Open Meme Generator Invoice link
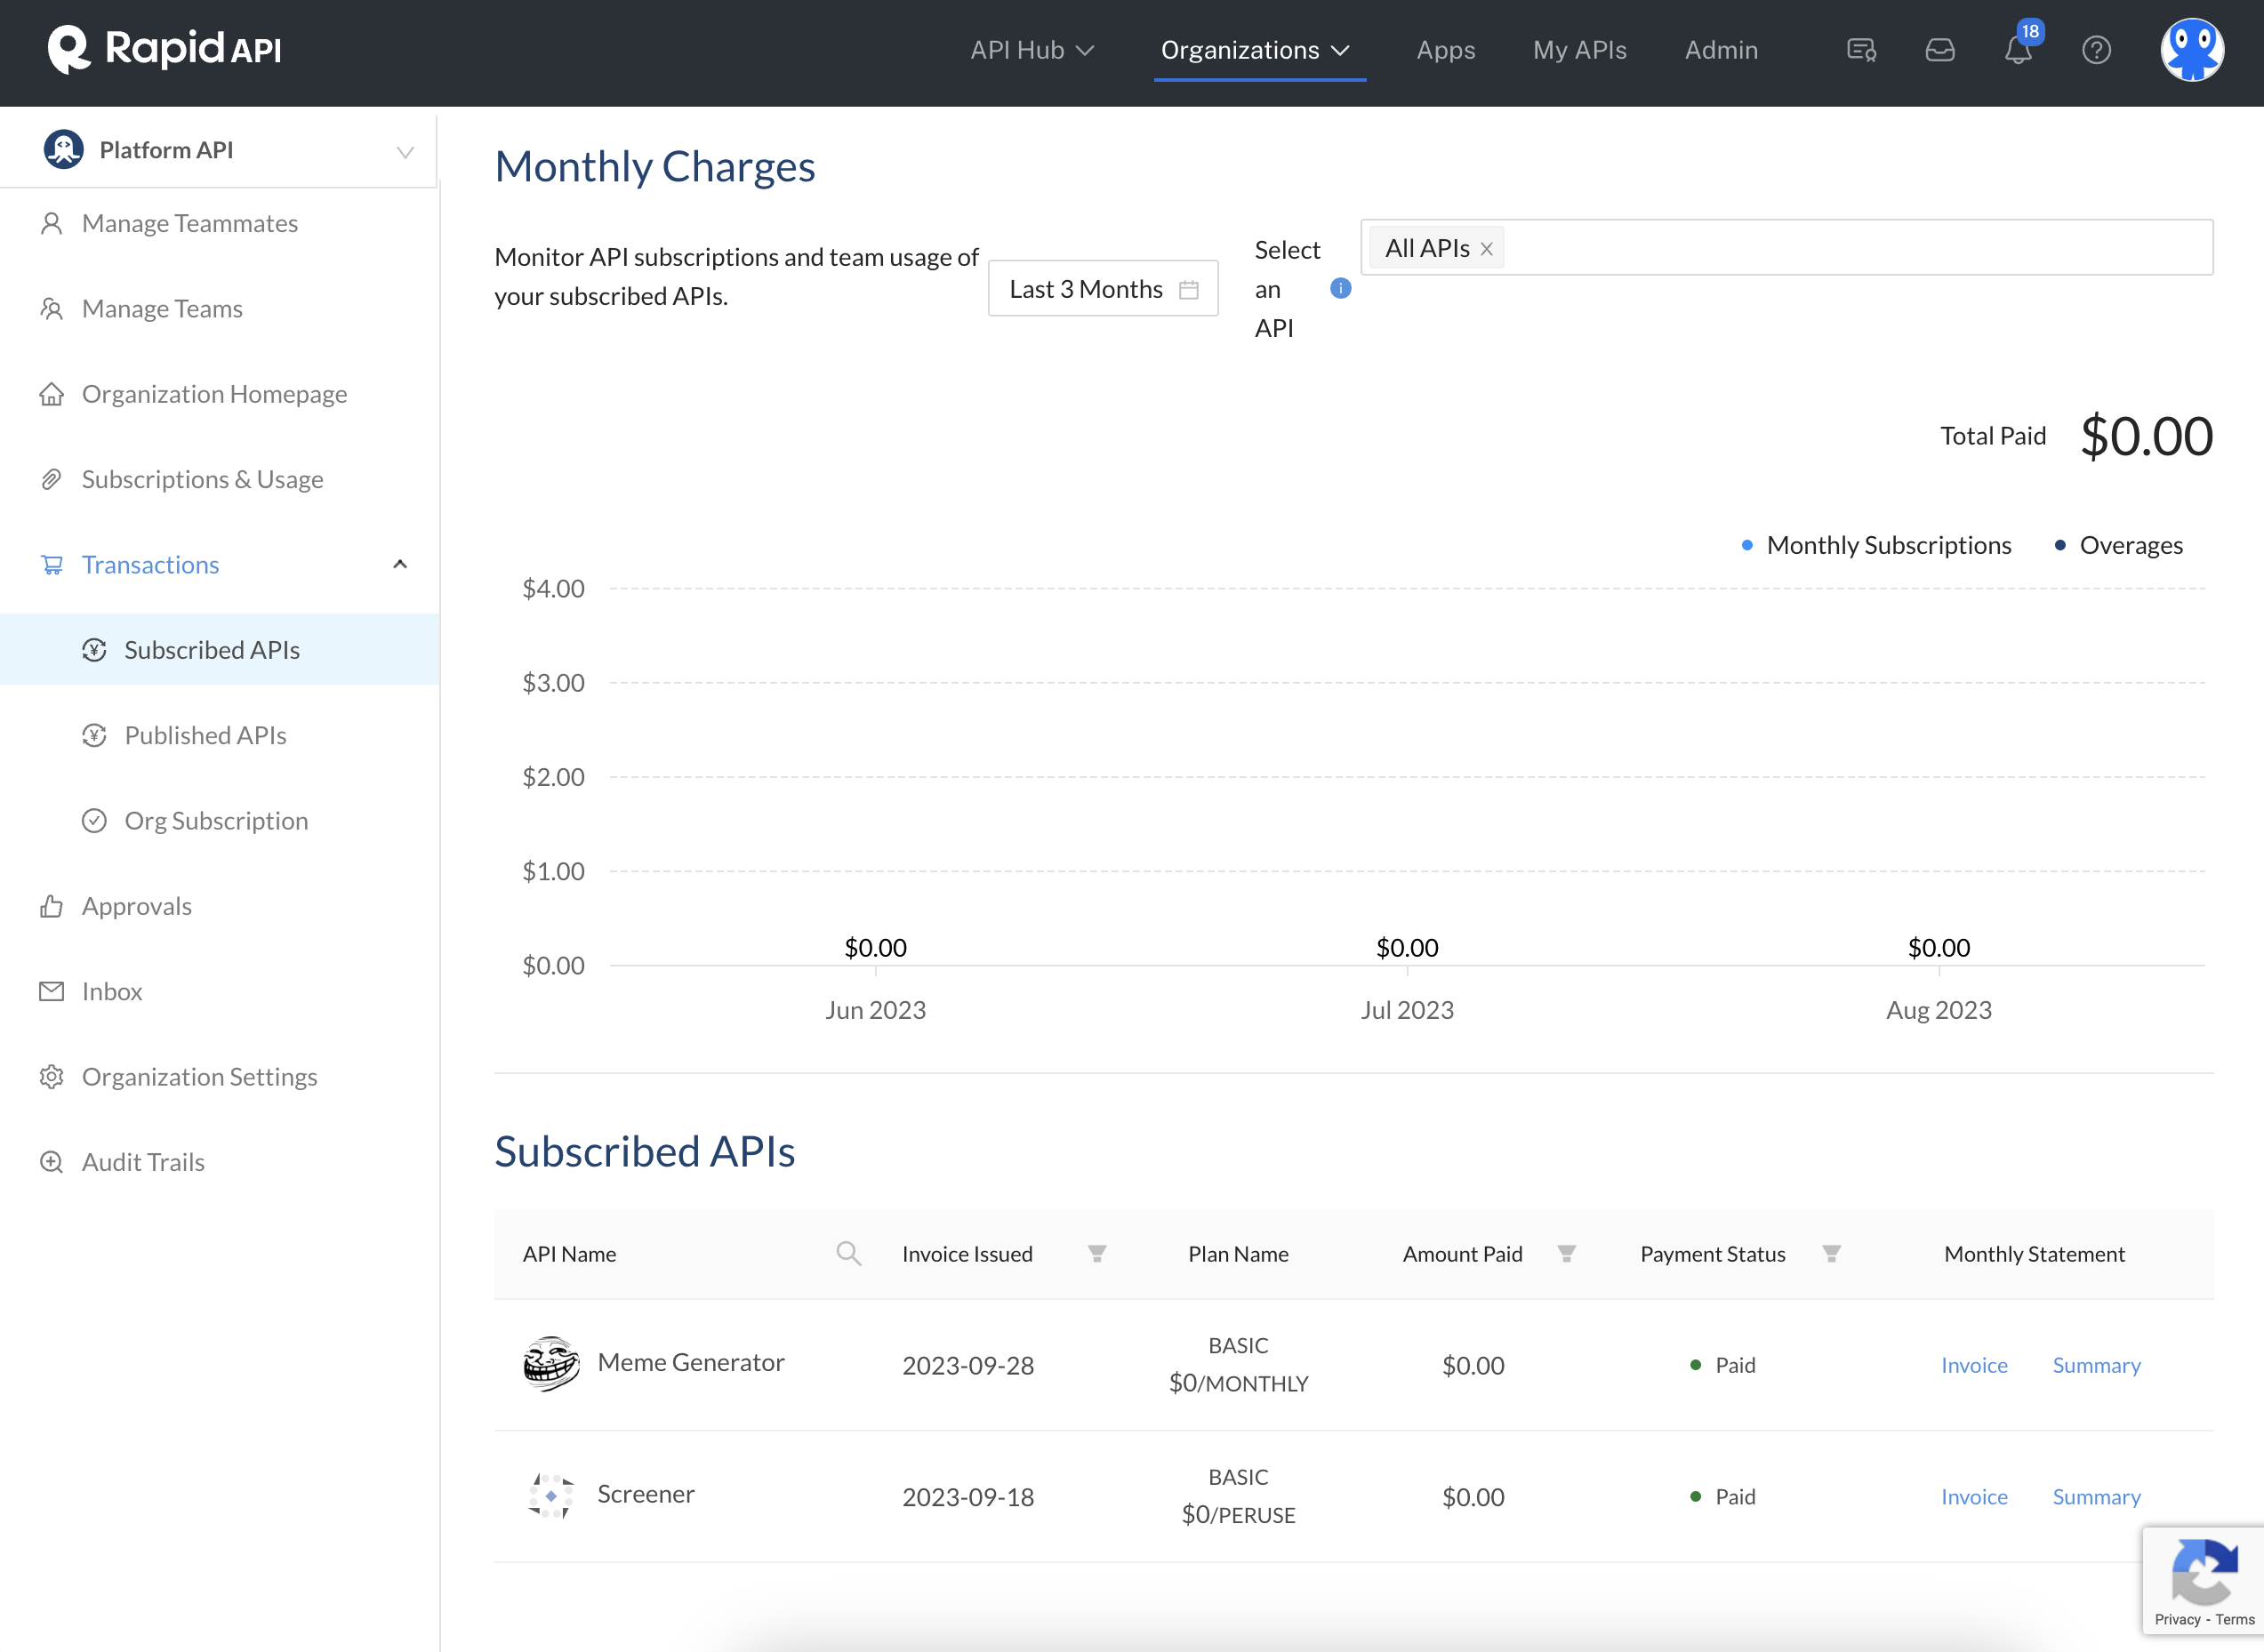 tap(1974, 1365)
